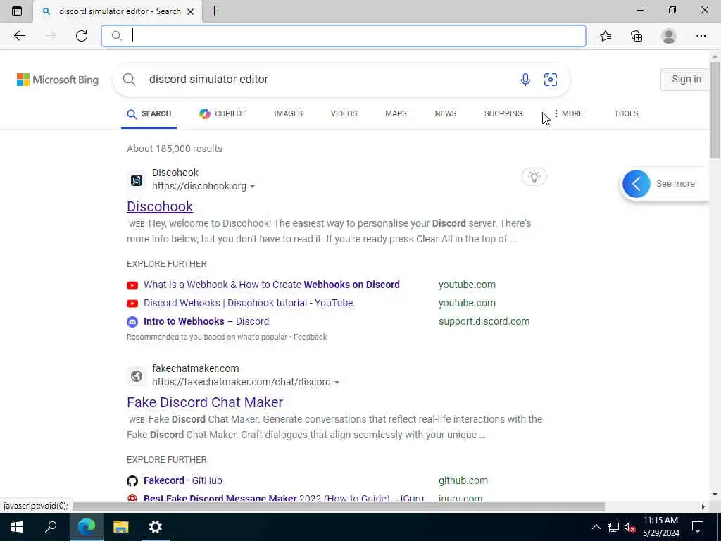The width and height of the screenshot is (721, 541).
Task: Open the tab actions menu icon
Action: (x=17, y=11)
